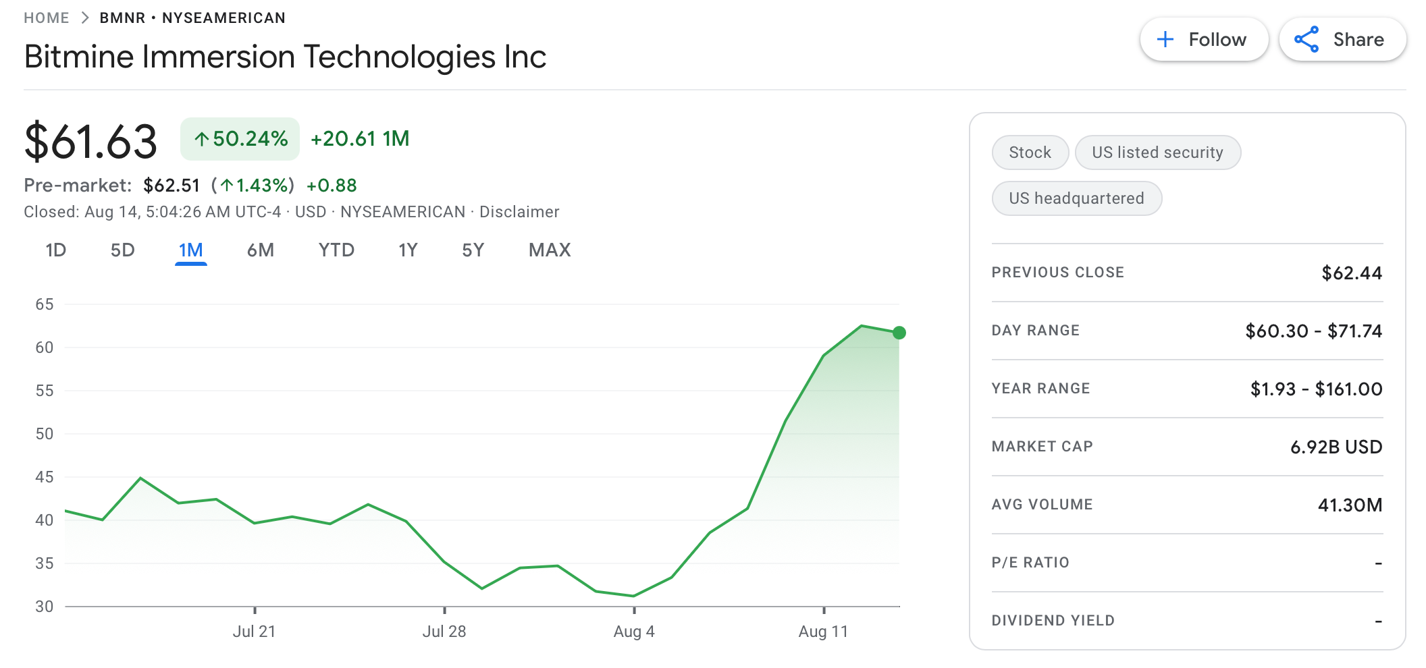This screenshot has height=668, width=1426.
Task: Click the US headquartered chip
Action: (1076, 198)
